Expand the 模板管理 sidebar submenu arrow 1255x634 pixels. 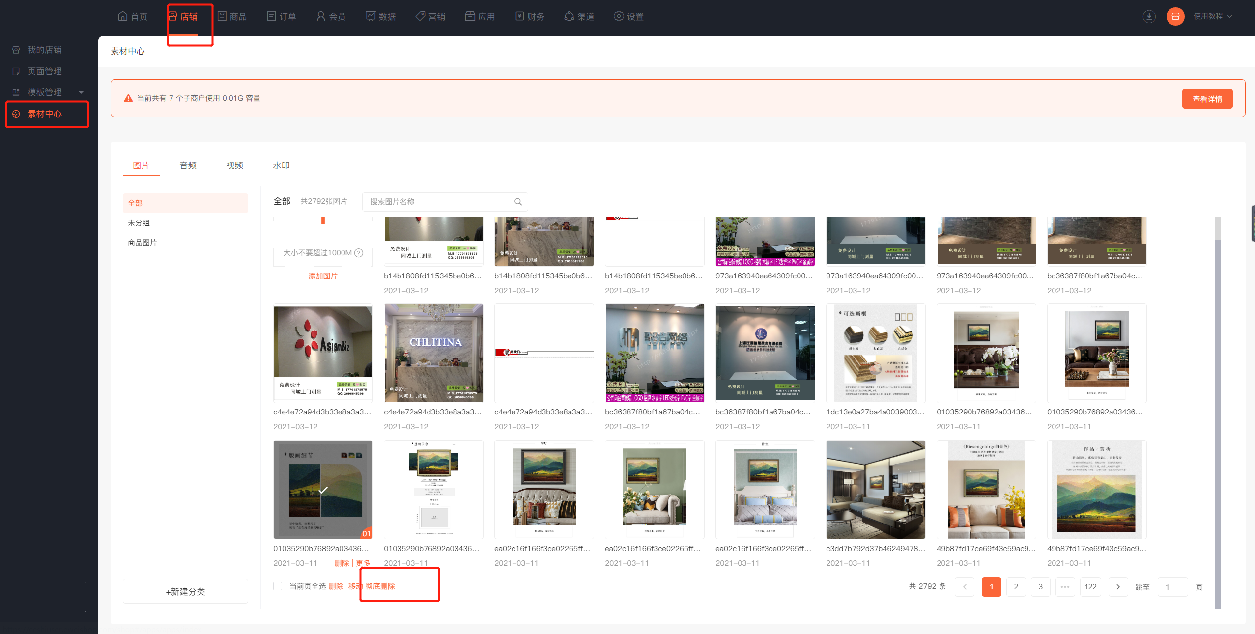(x=81, y=92)
